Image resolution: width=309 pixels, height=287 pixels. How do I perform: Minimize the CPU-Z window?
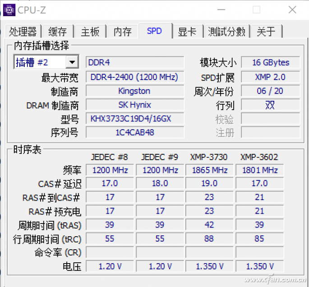click(x=221, y=9)
